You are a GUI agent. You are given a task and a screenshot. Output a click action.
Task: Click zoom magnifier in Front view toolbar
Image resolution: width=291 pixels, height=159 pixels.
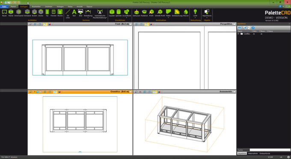pyautogui.click(x=31, y=24)
